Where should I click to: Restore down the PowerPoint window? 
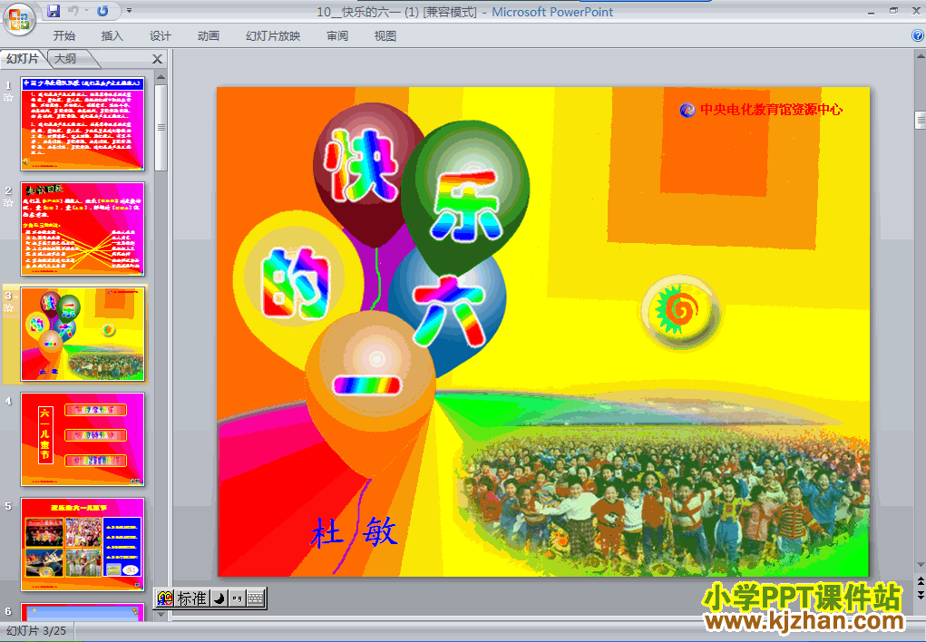click(893, 11)
